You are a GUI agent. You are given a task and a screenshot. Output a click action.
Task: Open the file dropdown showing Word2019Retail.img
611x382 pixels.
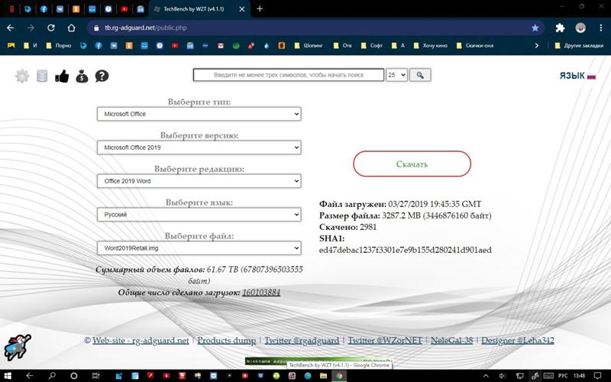coord(199,248)
